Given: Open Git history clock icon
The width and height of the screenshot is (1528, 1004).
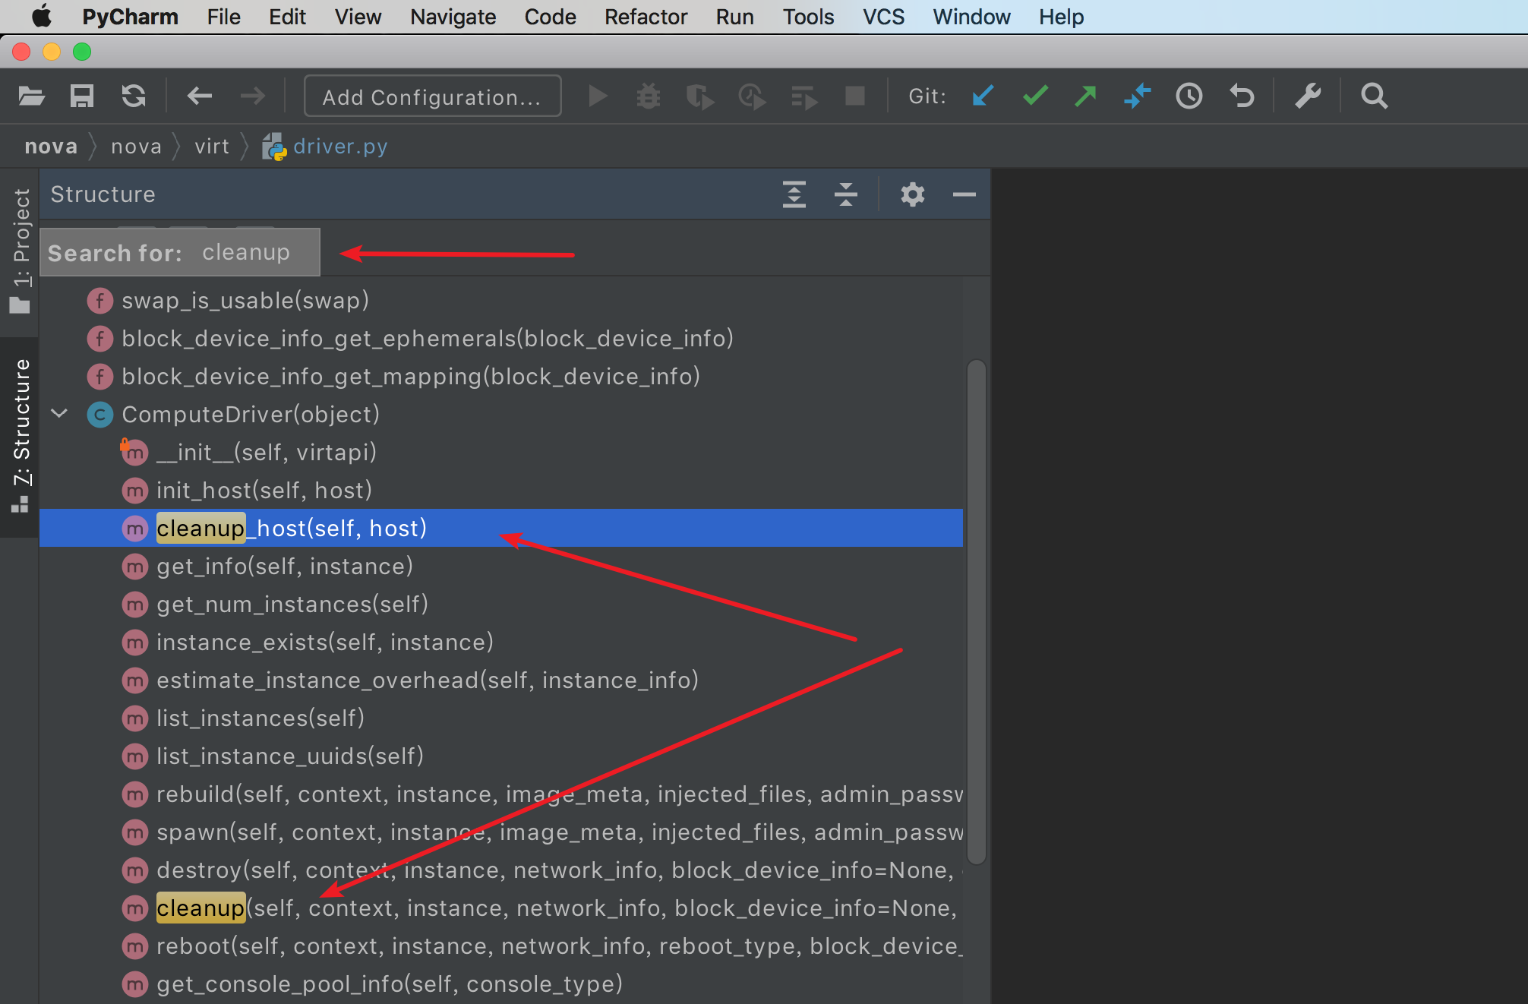Looking at the screenshot, I should [1189, 96].
